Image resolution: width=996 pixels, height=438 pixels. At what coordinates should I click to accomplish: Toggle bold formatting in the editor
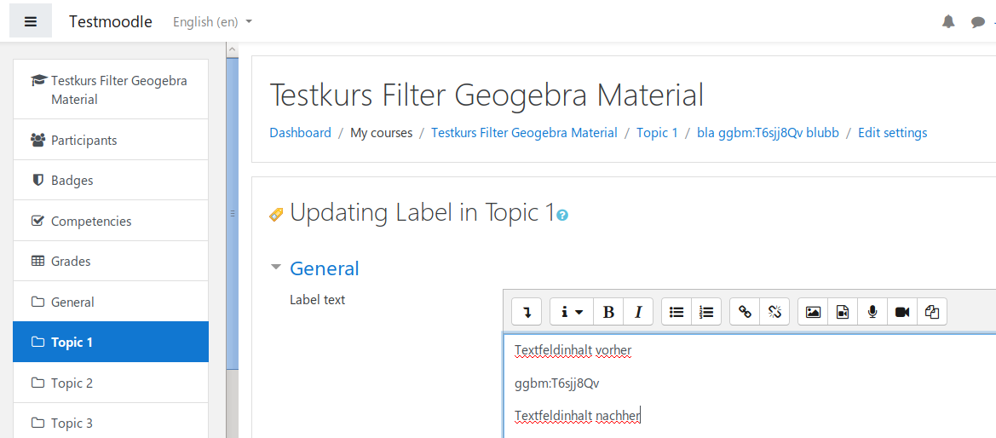coord(608,312)
